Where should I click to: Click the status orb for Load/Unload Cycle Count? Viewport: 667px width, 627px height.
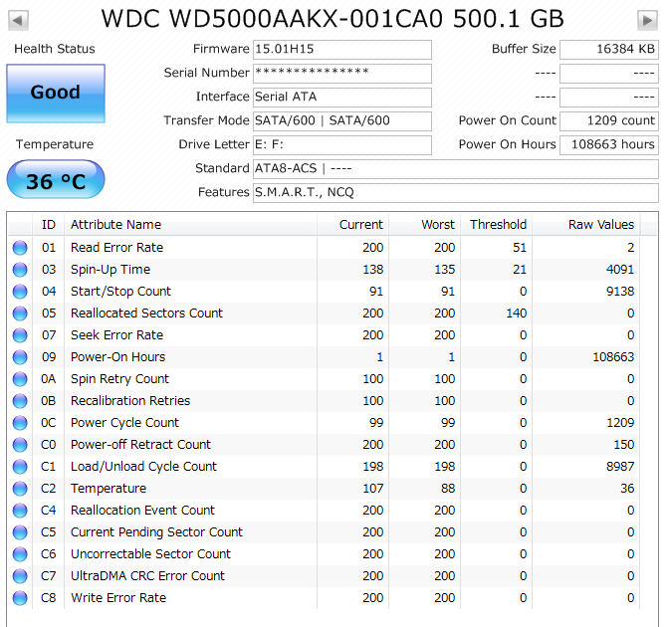pos(20,467)
